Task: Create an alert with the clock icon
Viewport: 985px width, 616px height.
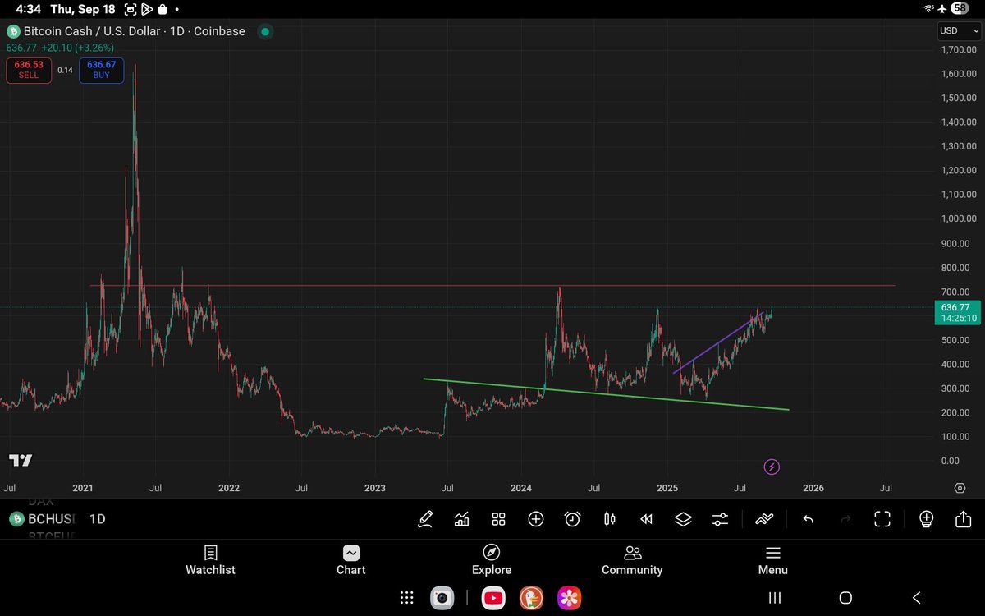Action: [x=572, y=519]
